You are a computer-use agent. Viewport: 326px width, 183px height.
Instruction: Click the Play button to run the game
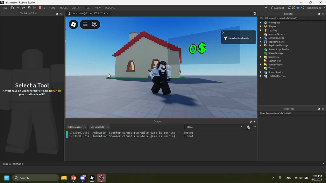(x=34, y=8)
